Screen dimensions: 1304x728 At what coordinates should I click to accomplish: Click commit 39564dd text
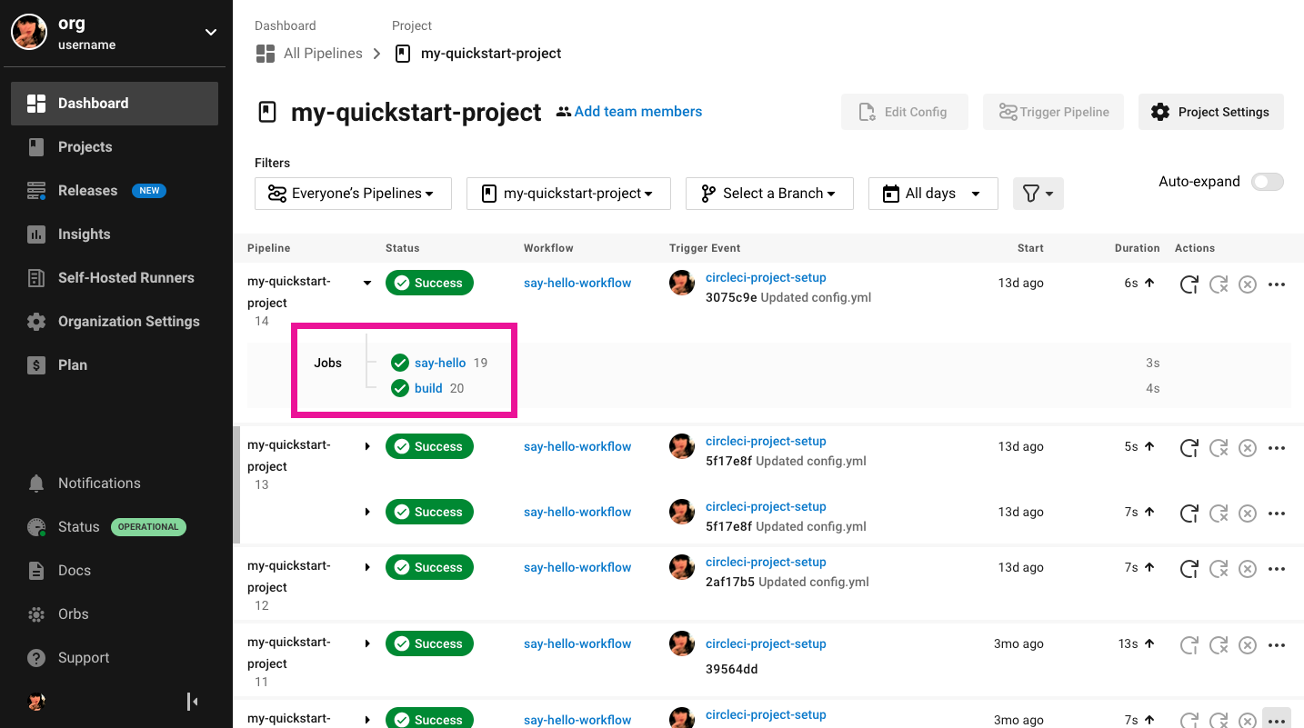[x=732, y=669]
